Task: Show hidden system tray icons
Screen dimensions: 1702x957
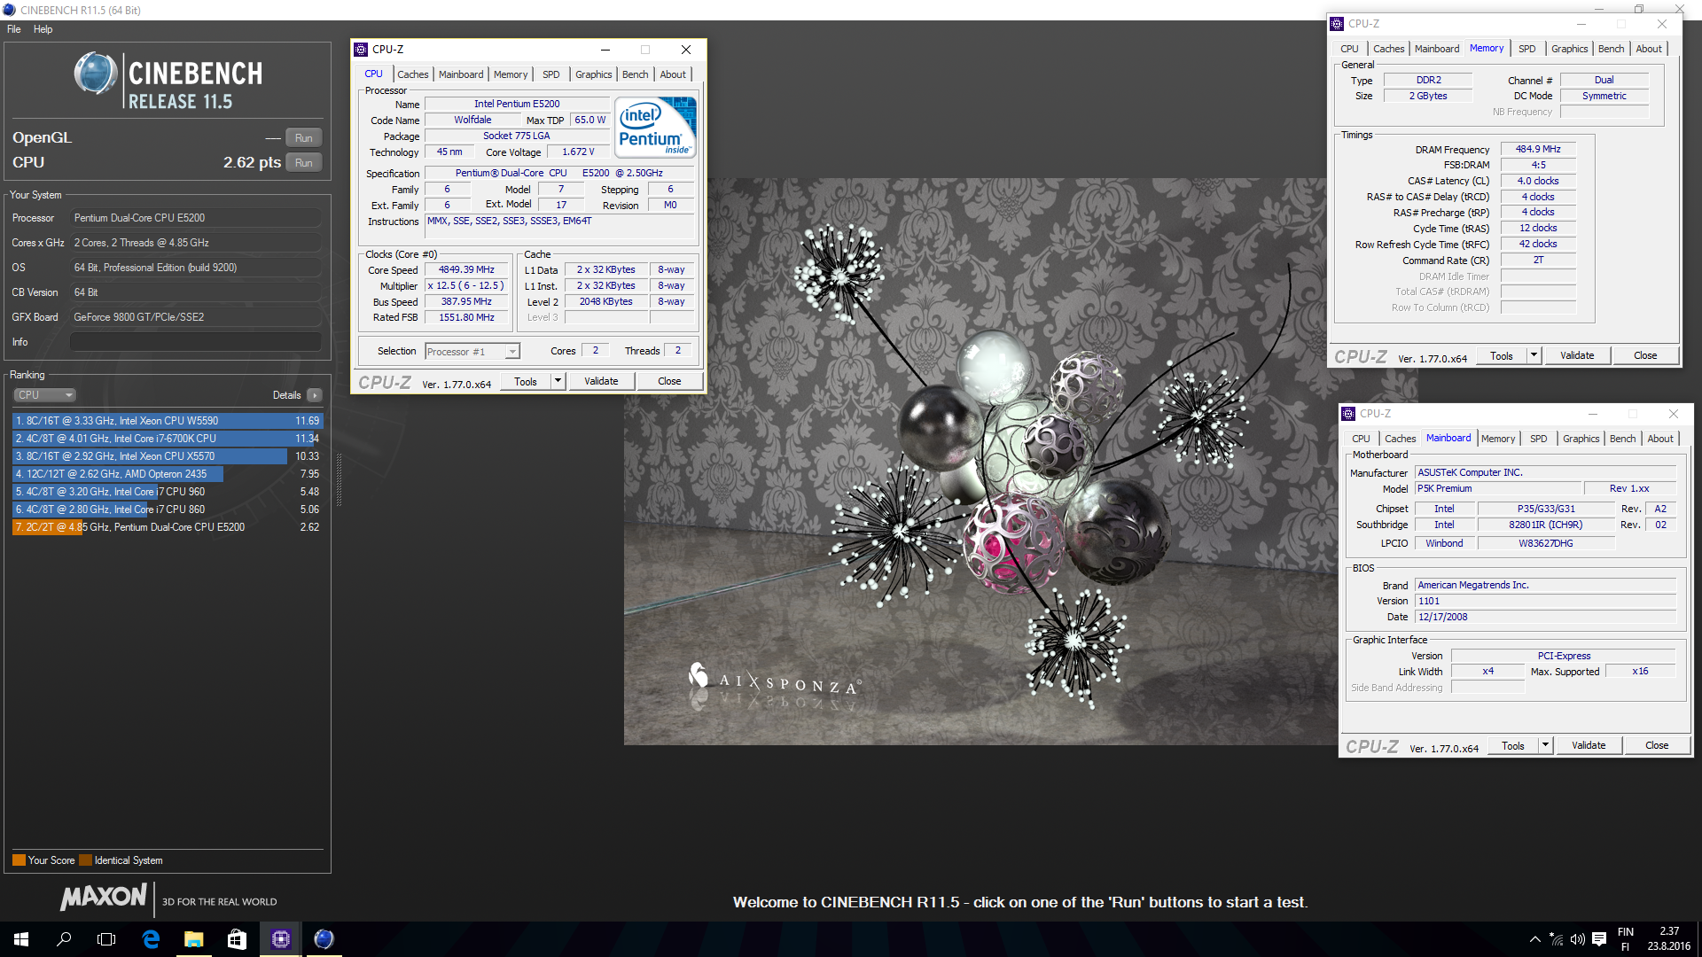Action: pos(1534,939)
